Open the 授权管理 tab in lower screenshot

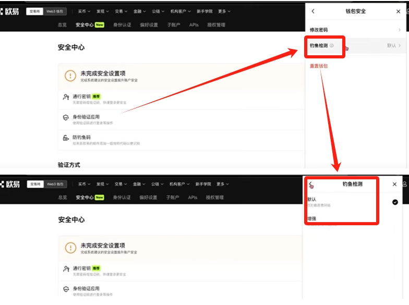(215, 198)
